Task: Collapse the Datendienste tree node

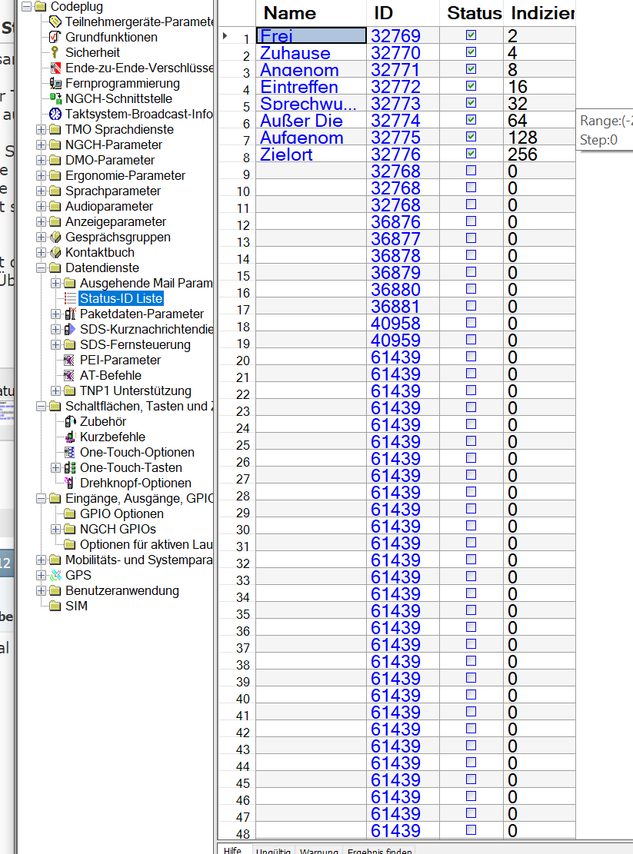Action: [x=41, y=267]
